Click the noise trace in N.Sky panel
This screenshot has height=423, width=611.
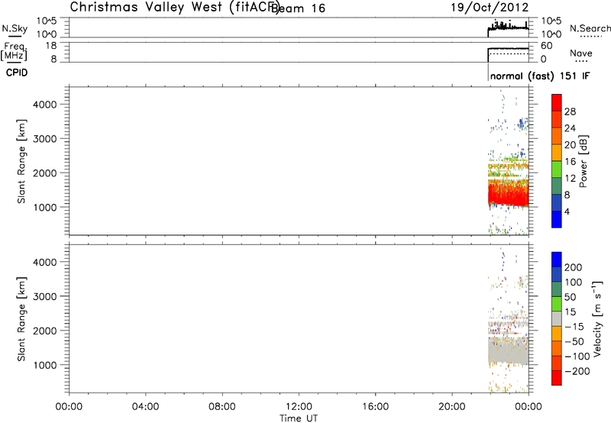pos(508,27)
